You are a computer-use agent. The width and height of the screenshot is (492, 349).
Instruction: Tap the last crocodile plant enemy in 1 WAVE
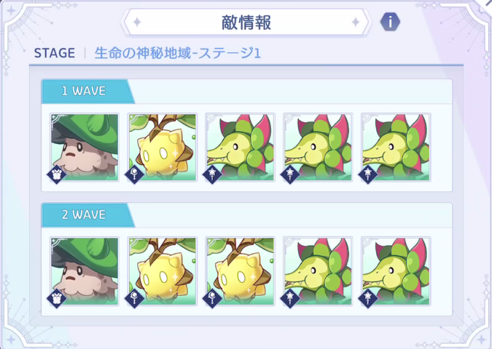(x=396, y=147)
